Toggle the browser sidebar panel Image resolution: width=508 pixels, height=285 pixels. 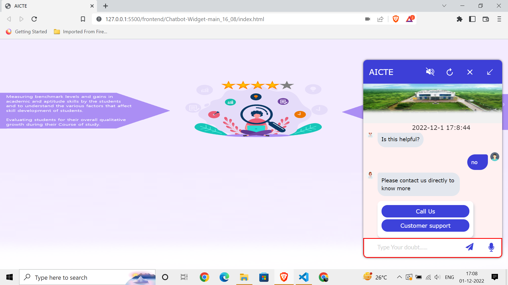click(473, 19)
